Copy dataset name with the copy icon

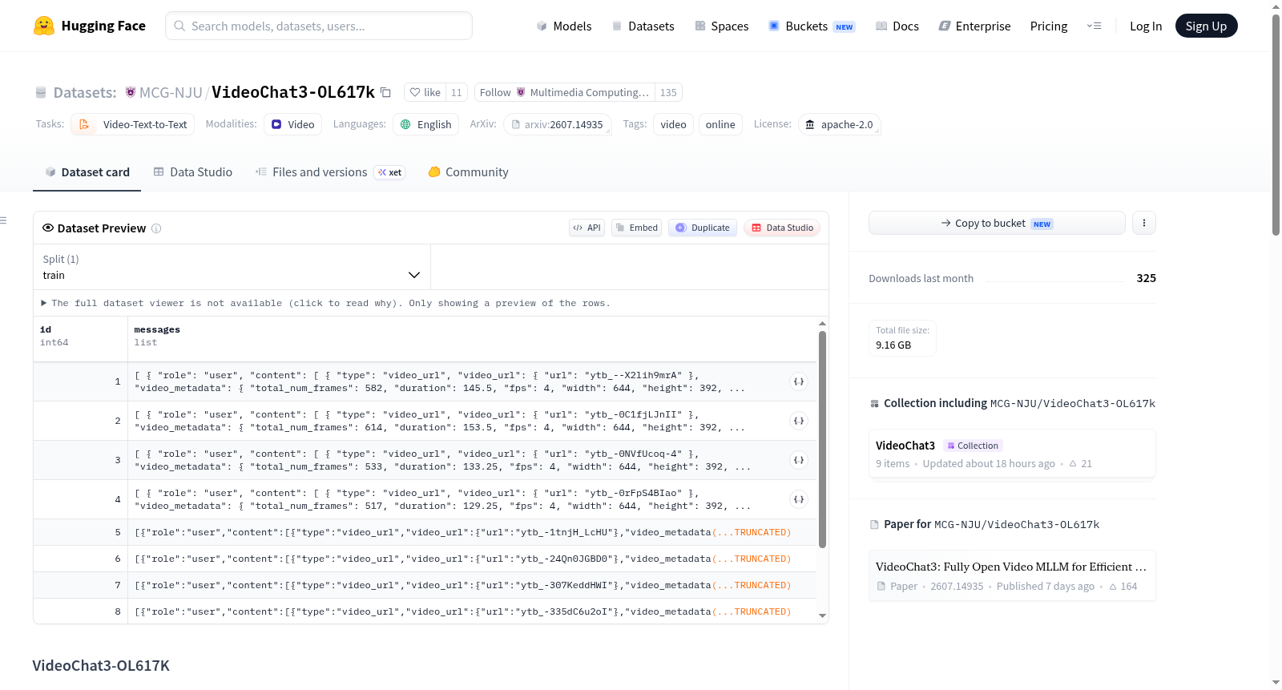[x=385, y=92]
